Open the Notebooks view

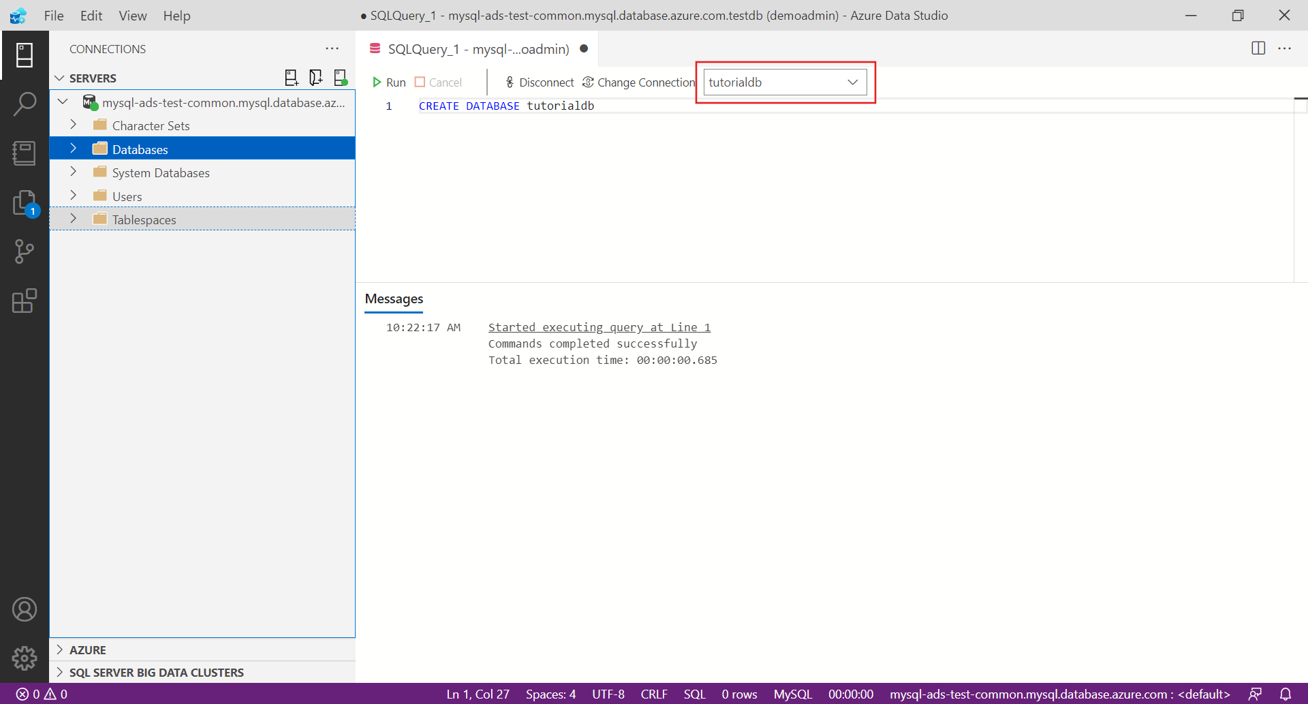25,153
